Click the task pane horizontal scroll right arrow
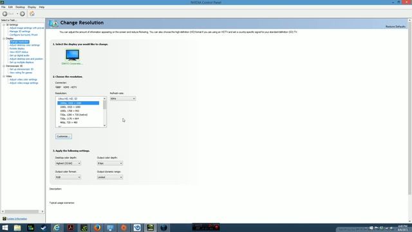Screen dimensions: 412x232 [42, 211]
